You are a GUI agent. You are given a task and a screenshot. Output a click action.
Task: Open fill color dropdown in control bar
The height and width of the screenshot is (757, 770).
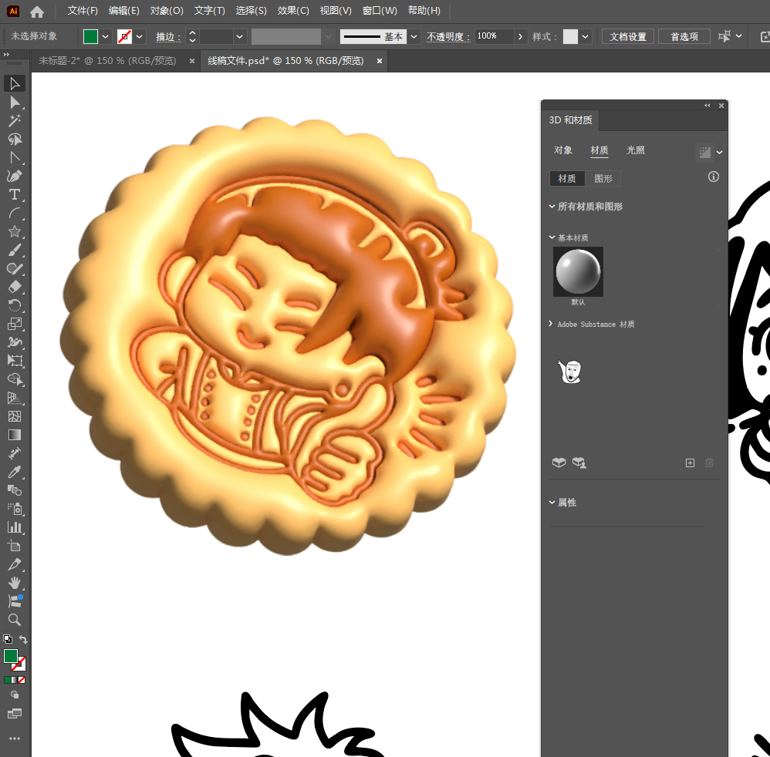coord(105,37)
